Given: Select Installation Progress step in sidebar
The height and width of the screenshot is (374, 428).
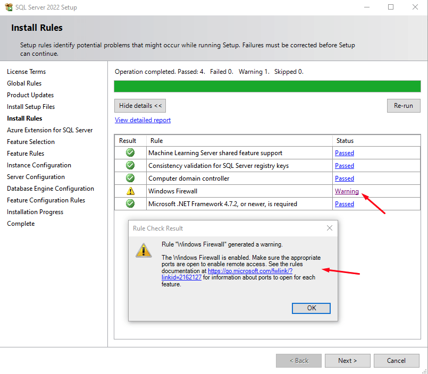Looking at the screenshot, I should [x=35, y=212].
